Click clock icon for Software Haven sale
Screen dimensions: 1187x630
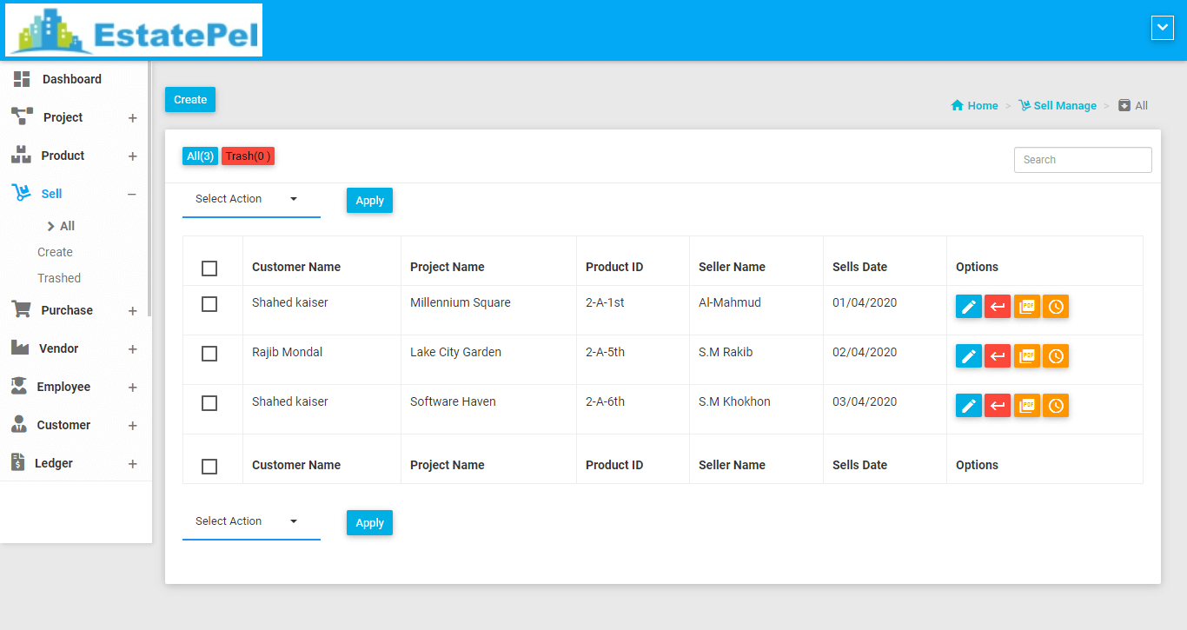pos(1056,406)
